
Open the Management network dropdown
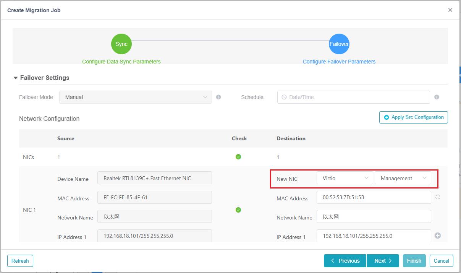(x=403, y=178)
